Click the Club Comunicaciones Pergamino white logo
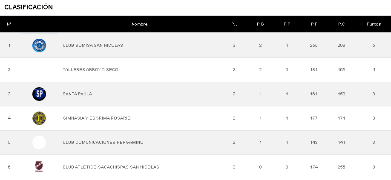The image size is (391, 180). coord(39,143)
